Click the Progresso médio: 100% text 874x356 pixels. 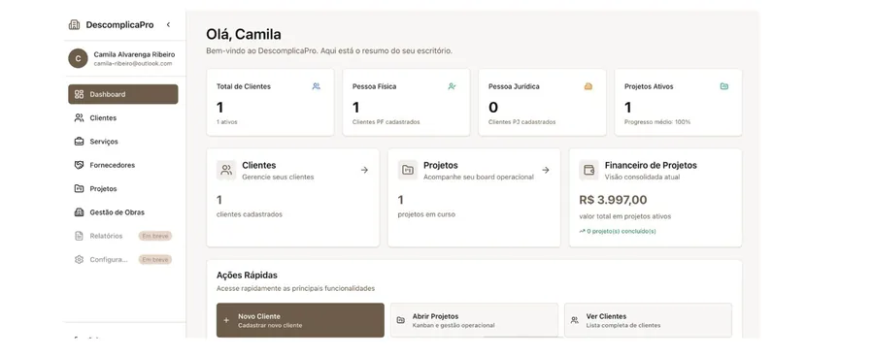[x=657, y=122]
